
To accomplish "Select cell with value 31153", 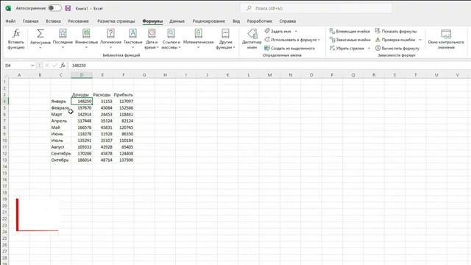I will pos(102,102).
